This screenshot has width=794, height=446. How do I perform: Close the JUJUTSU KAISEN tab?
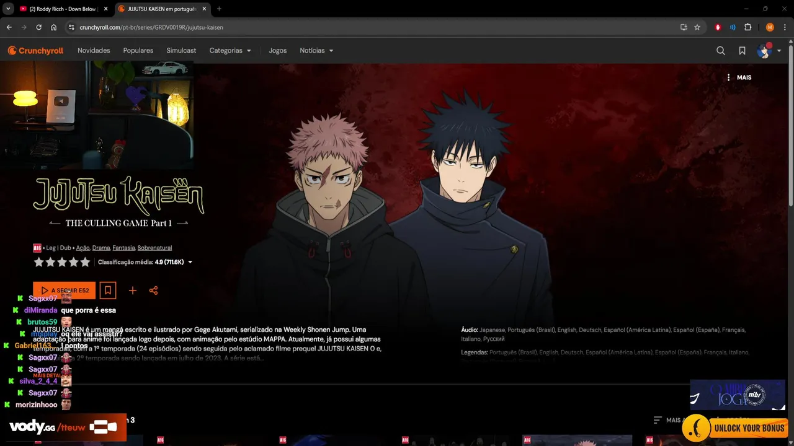pyautogui.click(x=204, y=9)
